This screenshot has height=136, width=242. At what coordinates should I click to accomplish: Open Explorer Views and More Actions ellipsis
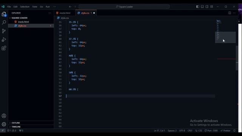point(50,13)
